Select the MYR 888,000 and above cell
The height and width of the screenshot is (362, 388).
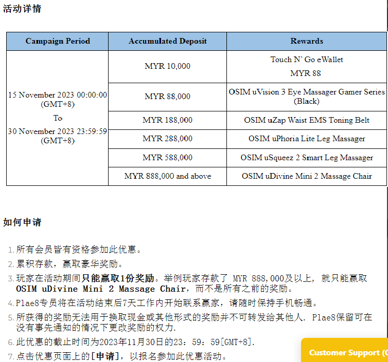coord(168,176)
